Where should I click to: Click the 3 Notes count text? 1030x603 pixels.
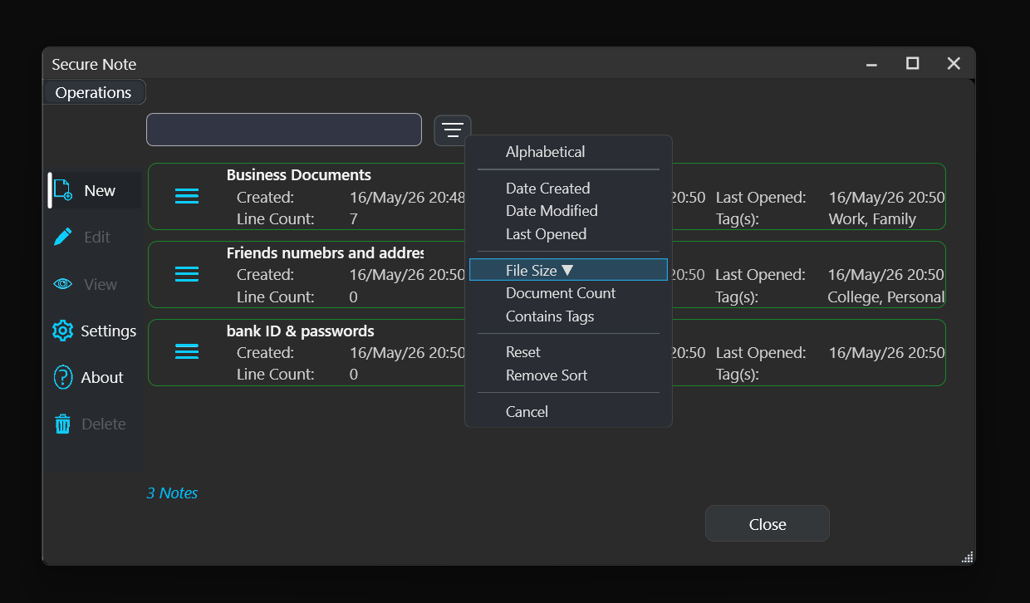172,493
